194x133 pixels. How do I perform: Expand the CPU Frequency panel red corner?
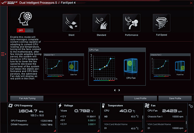pyautogui.click(x=55, y=131)
